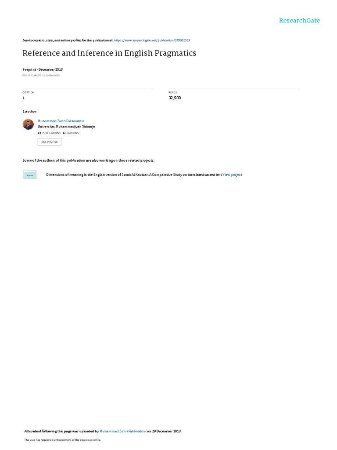
Task: Open the researchgate.net publication URL link
Action: (x=152, y=40)
